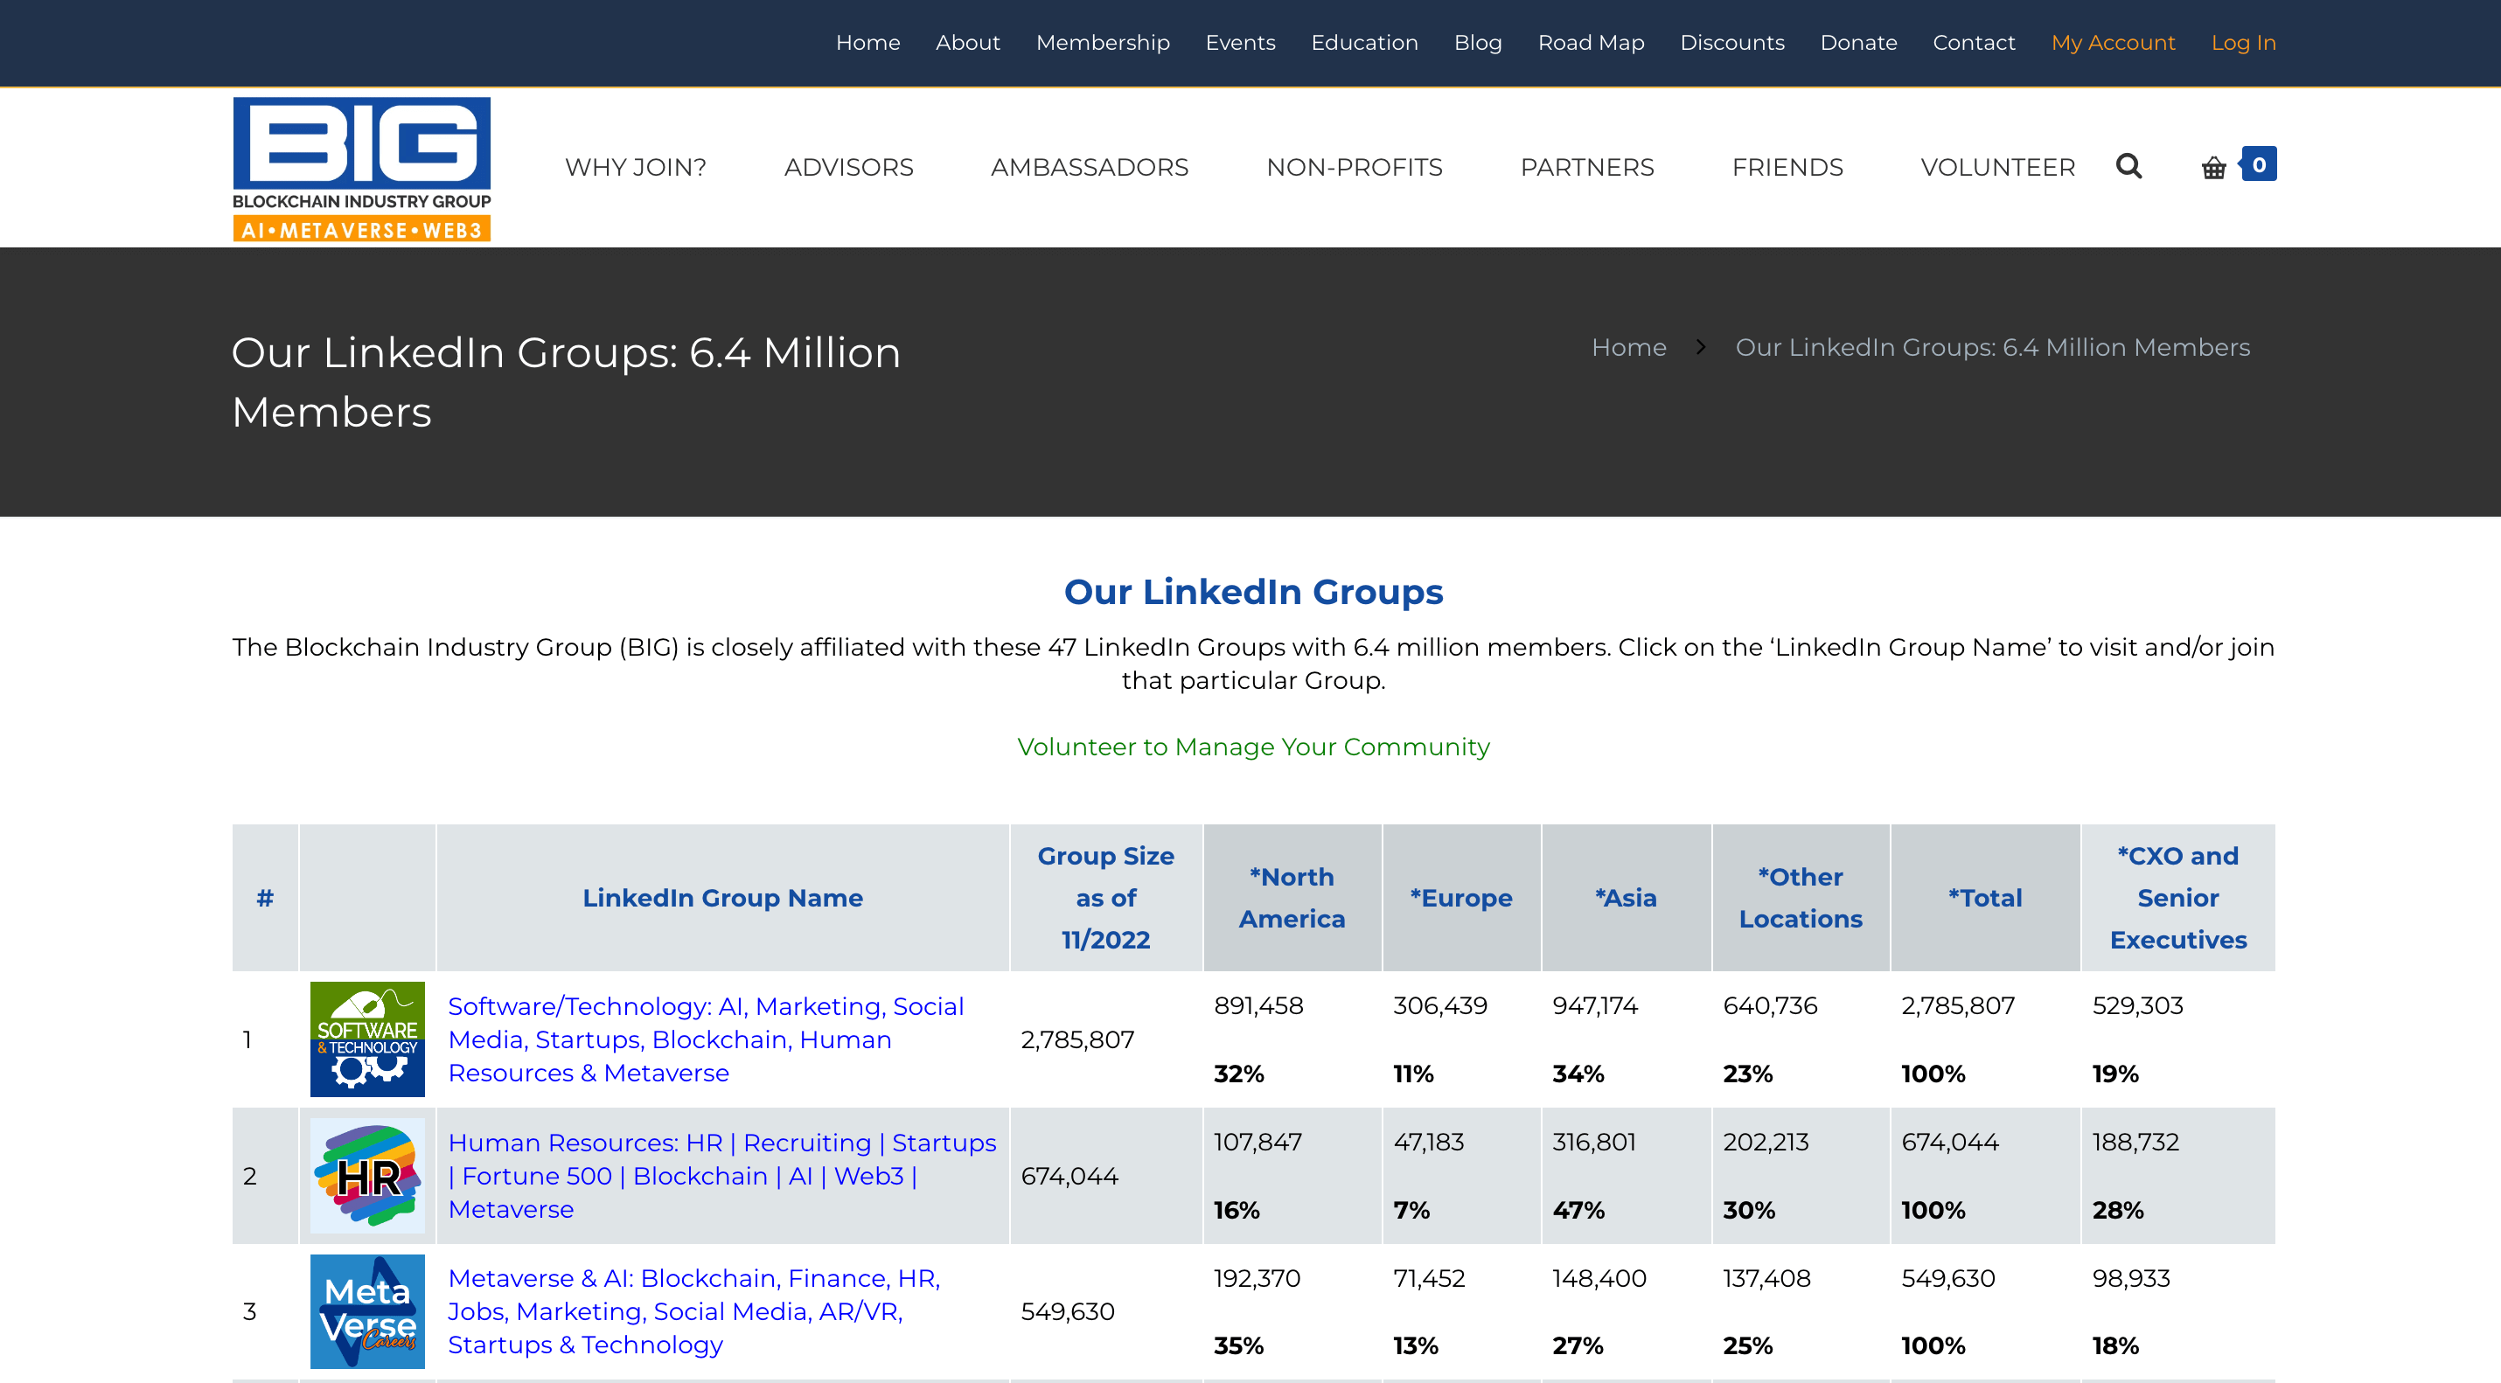Open the AMBASSADORS section
This screenshot has width=2501, height=1383.
click(x=1090, y=167)
